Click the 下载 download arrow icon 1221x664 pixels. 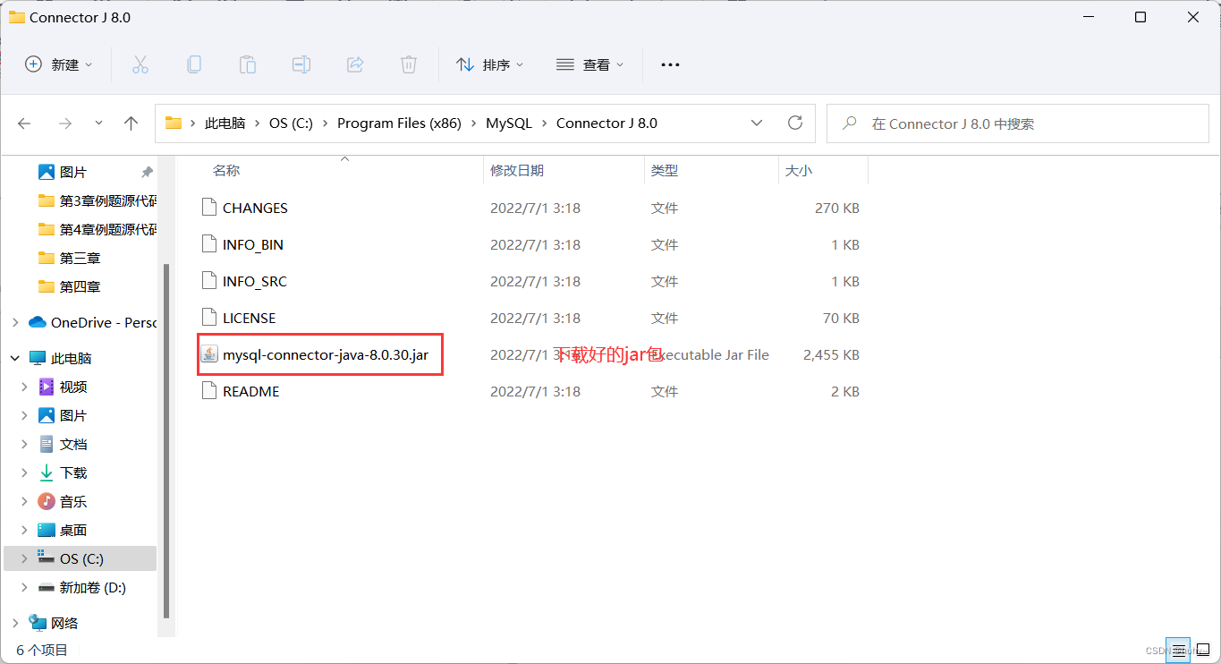click(47, 472)
